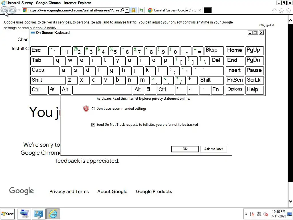Click the search magnifier in address bar

click(122, 10)
